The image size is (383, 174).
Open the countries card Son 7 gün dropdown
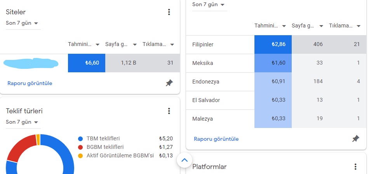coord(209,5)
